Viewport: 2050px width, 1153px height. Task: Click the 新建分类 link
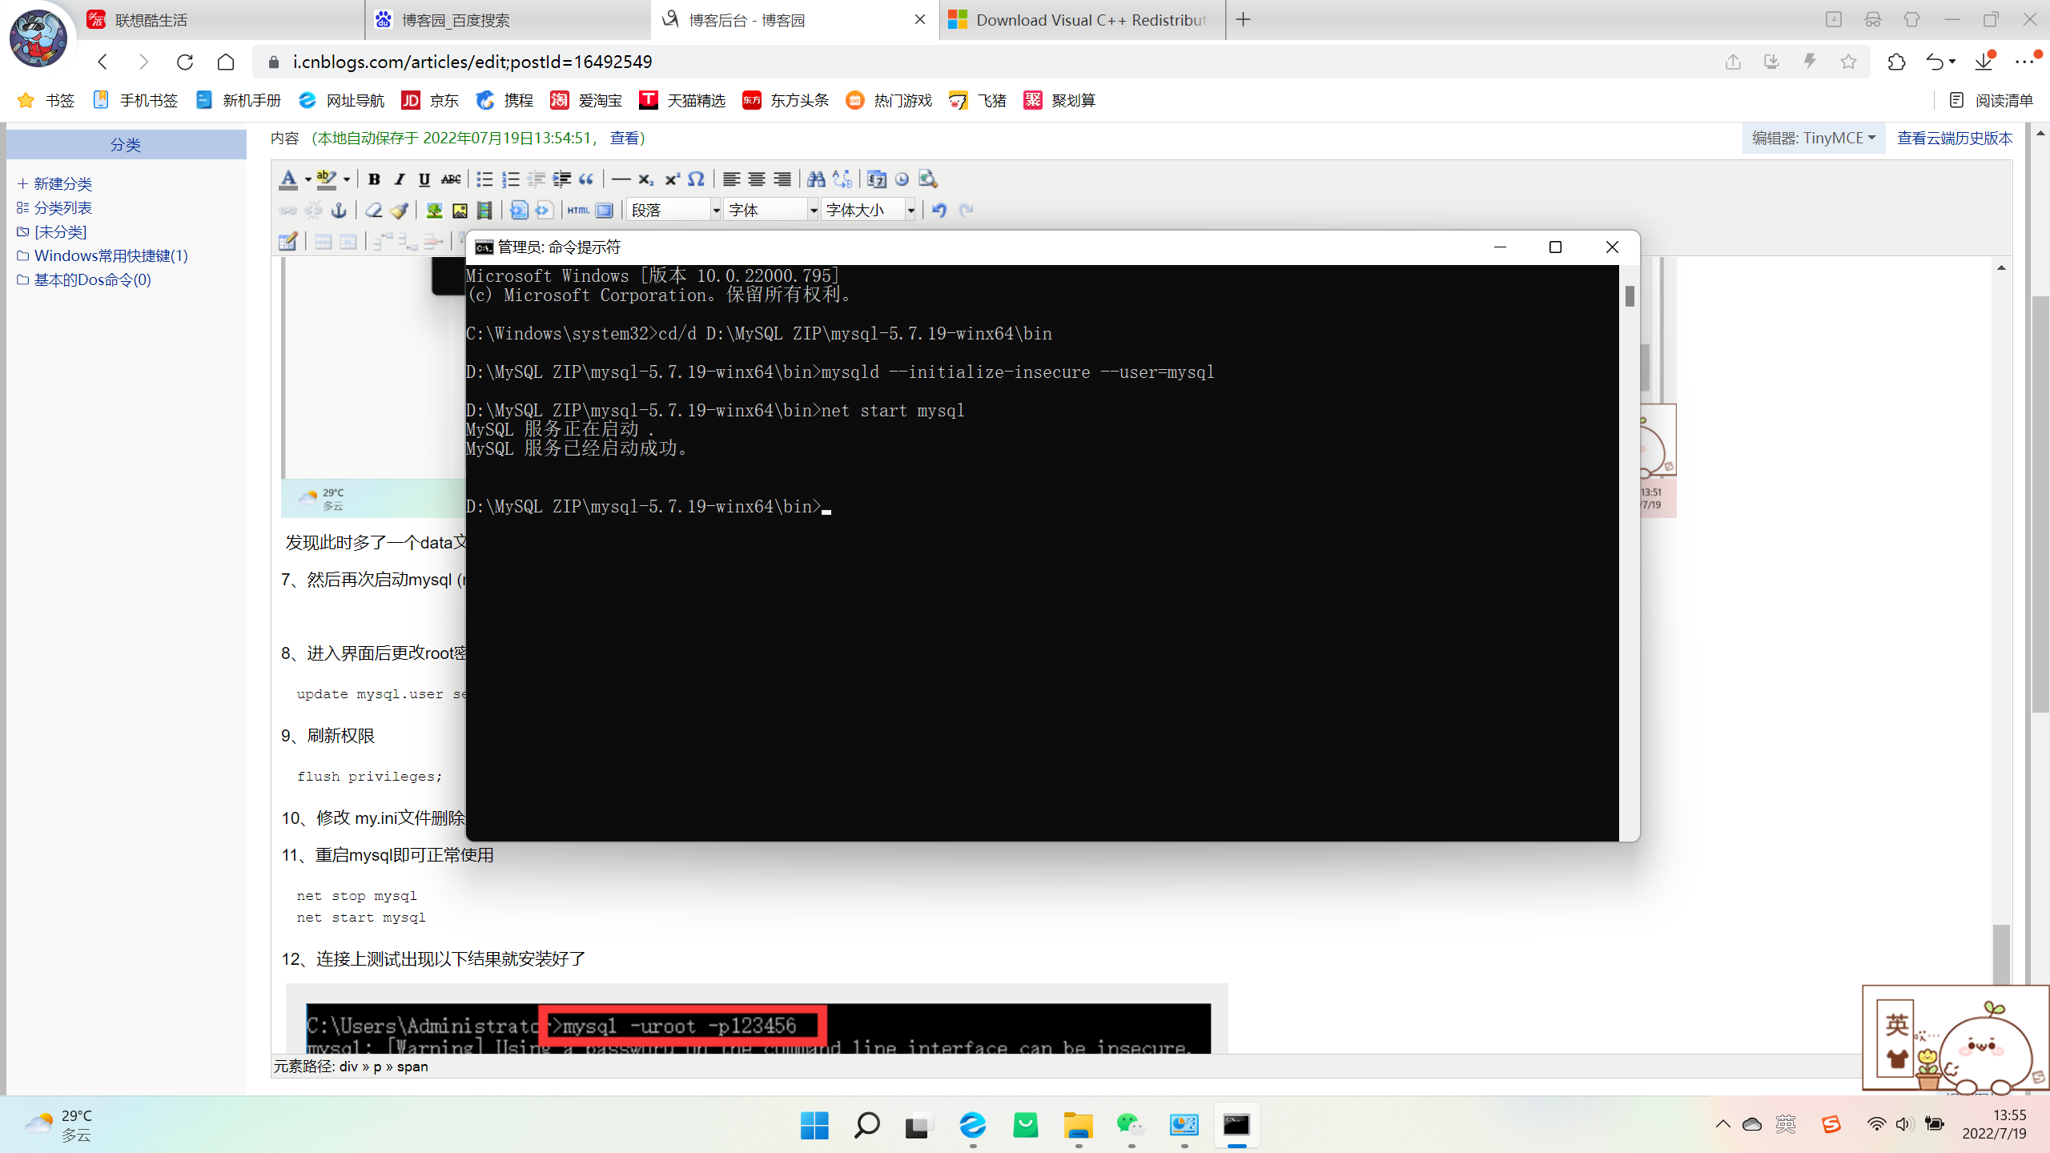tap(62, 184)
